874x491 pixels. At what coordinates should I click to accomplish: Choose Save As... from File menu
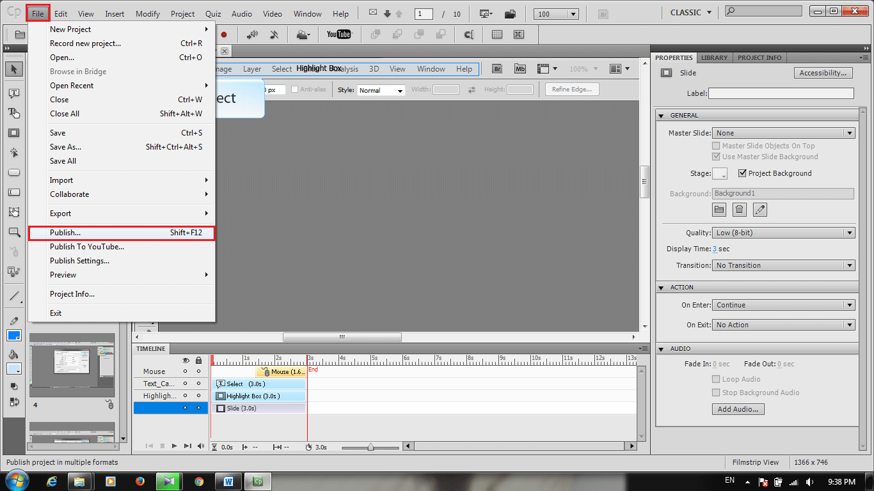122,147
